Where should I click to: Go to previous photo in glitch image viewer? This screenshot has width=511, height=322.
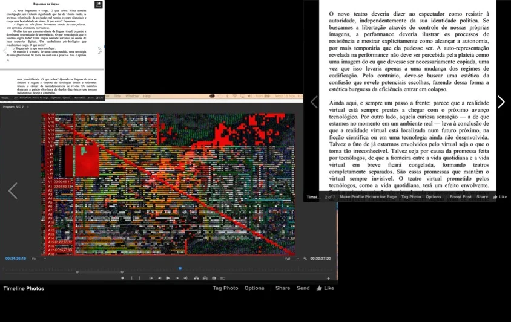point(13,191)
